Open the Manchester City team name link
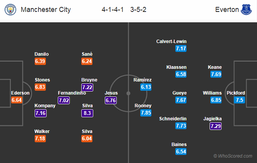 pos(46,10)
